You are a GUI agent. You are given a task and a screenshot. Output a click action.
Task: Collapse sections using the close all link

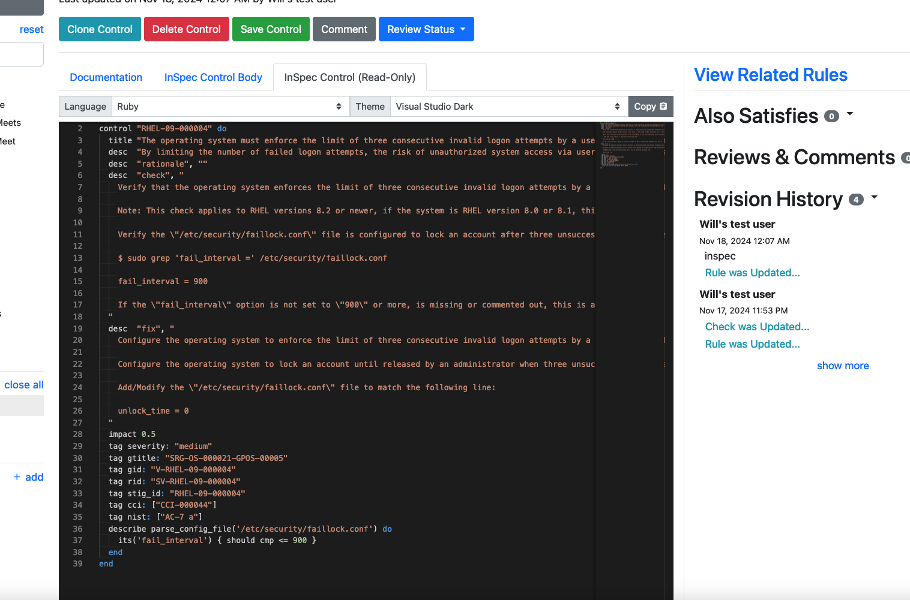[x=23, y=384]
